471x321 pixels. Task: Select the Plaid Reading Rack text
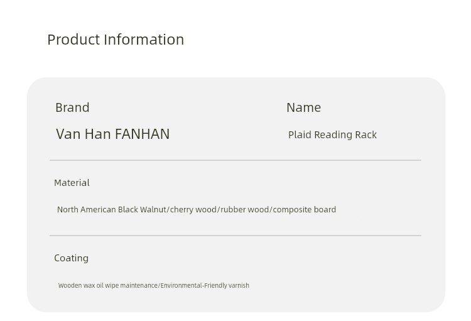pyautogui.click(x=332, y=135)
